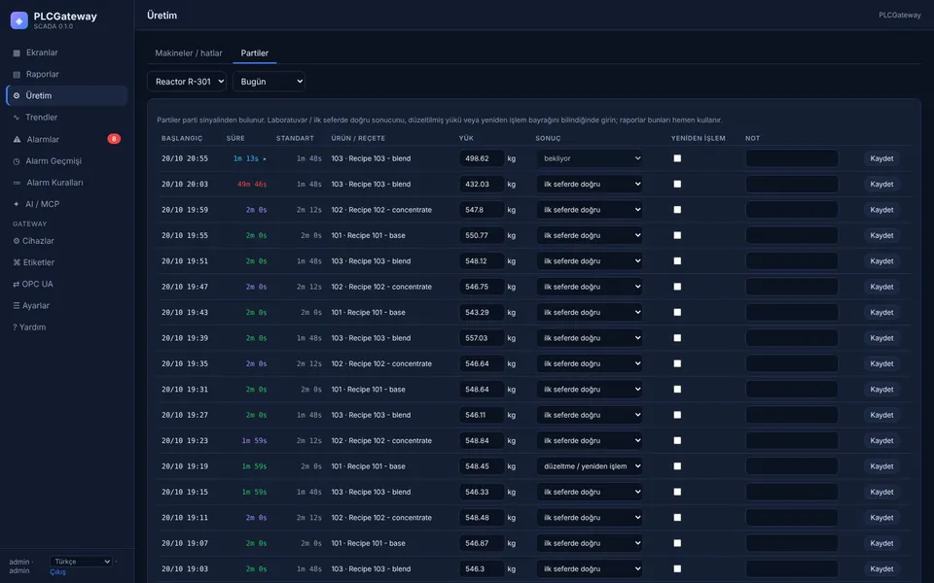Log out using the Çıkış link
Viewport: 934px width, 583px height.
pyautogui.click(x=57, y=572)
